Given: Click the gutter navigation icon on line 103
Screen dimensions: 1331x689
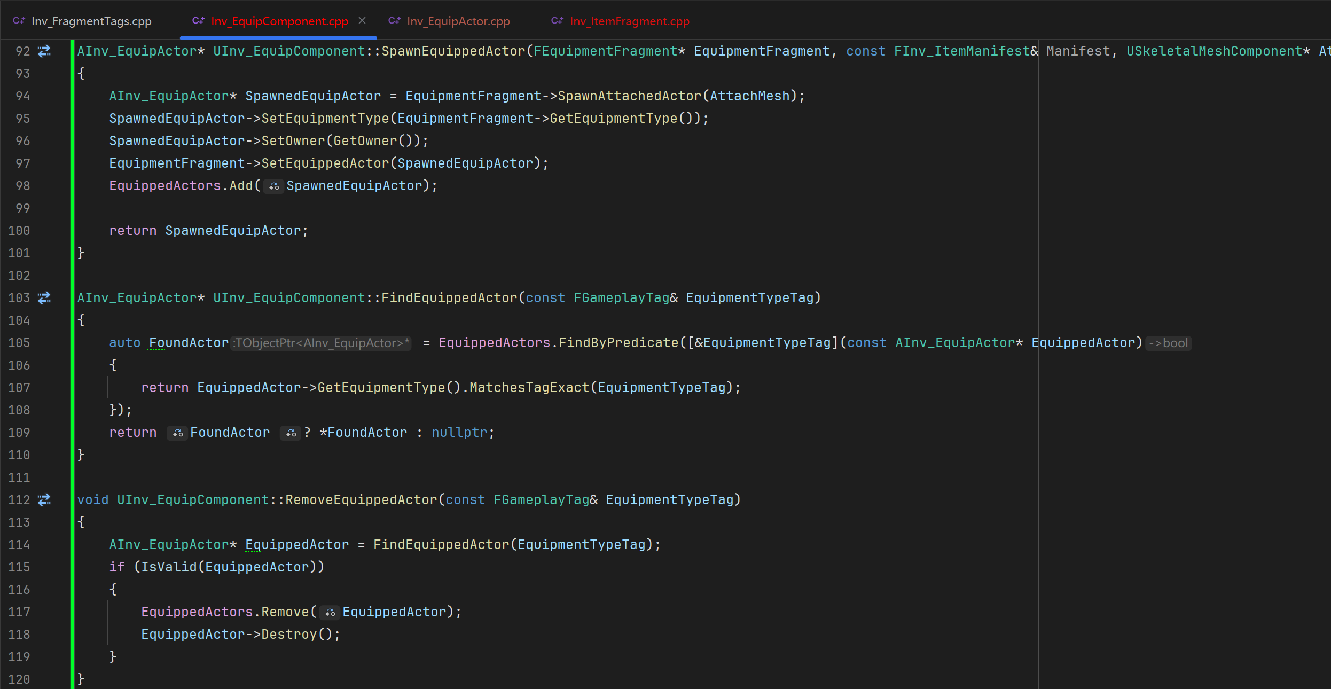Looking at the screenshot, I should coord(44,298).
